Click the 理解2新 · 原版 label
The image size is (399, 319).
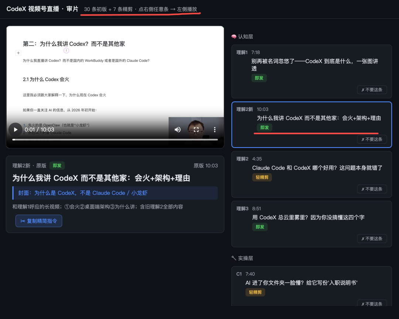click(x=29, y=166)
